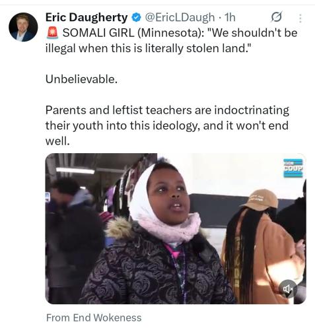This screenshot has height=330, width=315.
Task: Play the embedded video of the girl
Action: click(176, 228)
